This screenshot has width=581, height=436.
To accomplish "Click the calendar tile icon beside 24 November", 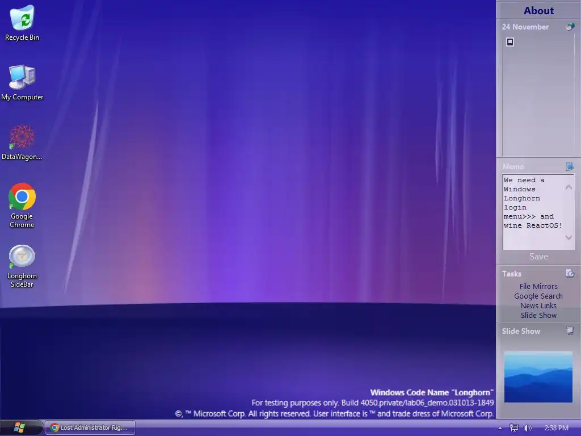I will click(570, 27).
